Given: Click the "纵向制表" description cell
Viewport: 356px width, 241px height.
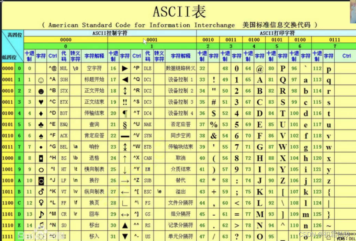Looking at the screenshot, I should tap(94, 192).
